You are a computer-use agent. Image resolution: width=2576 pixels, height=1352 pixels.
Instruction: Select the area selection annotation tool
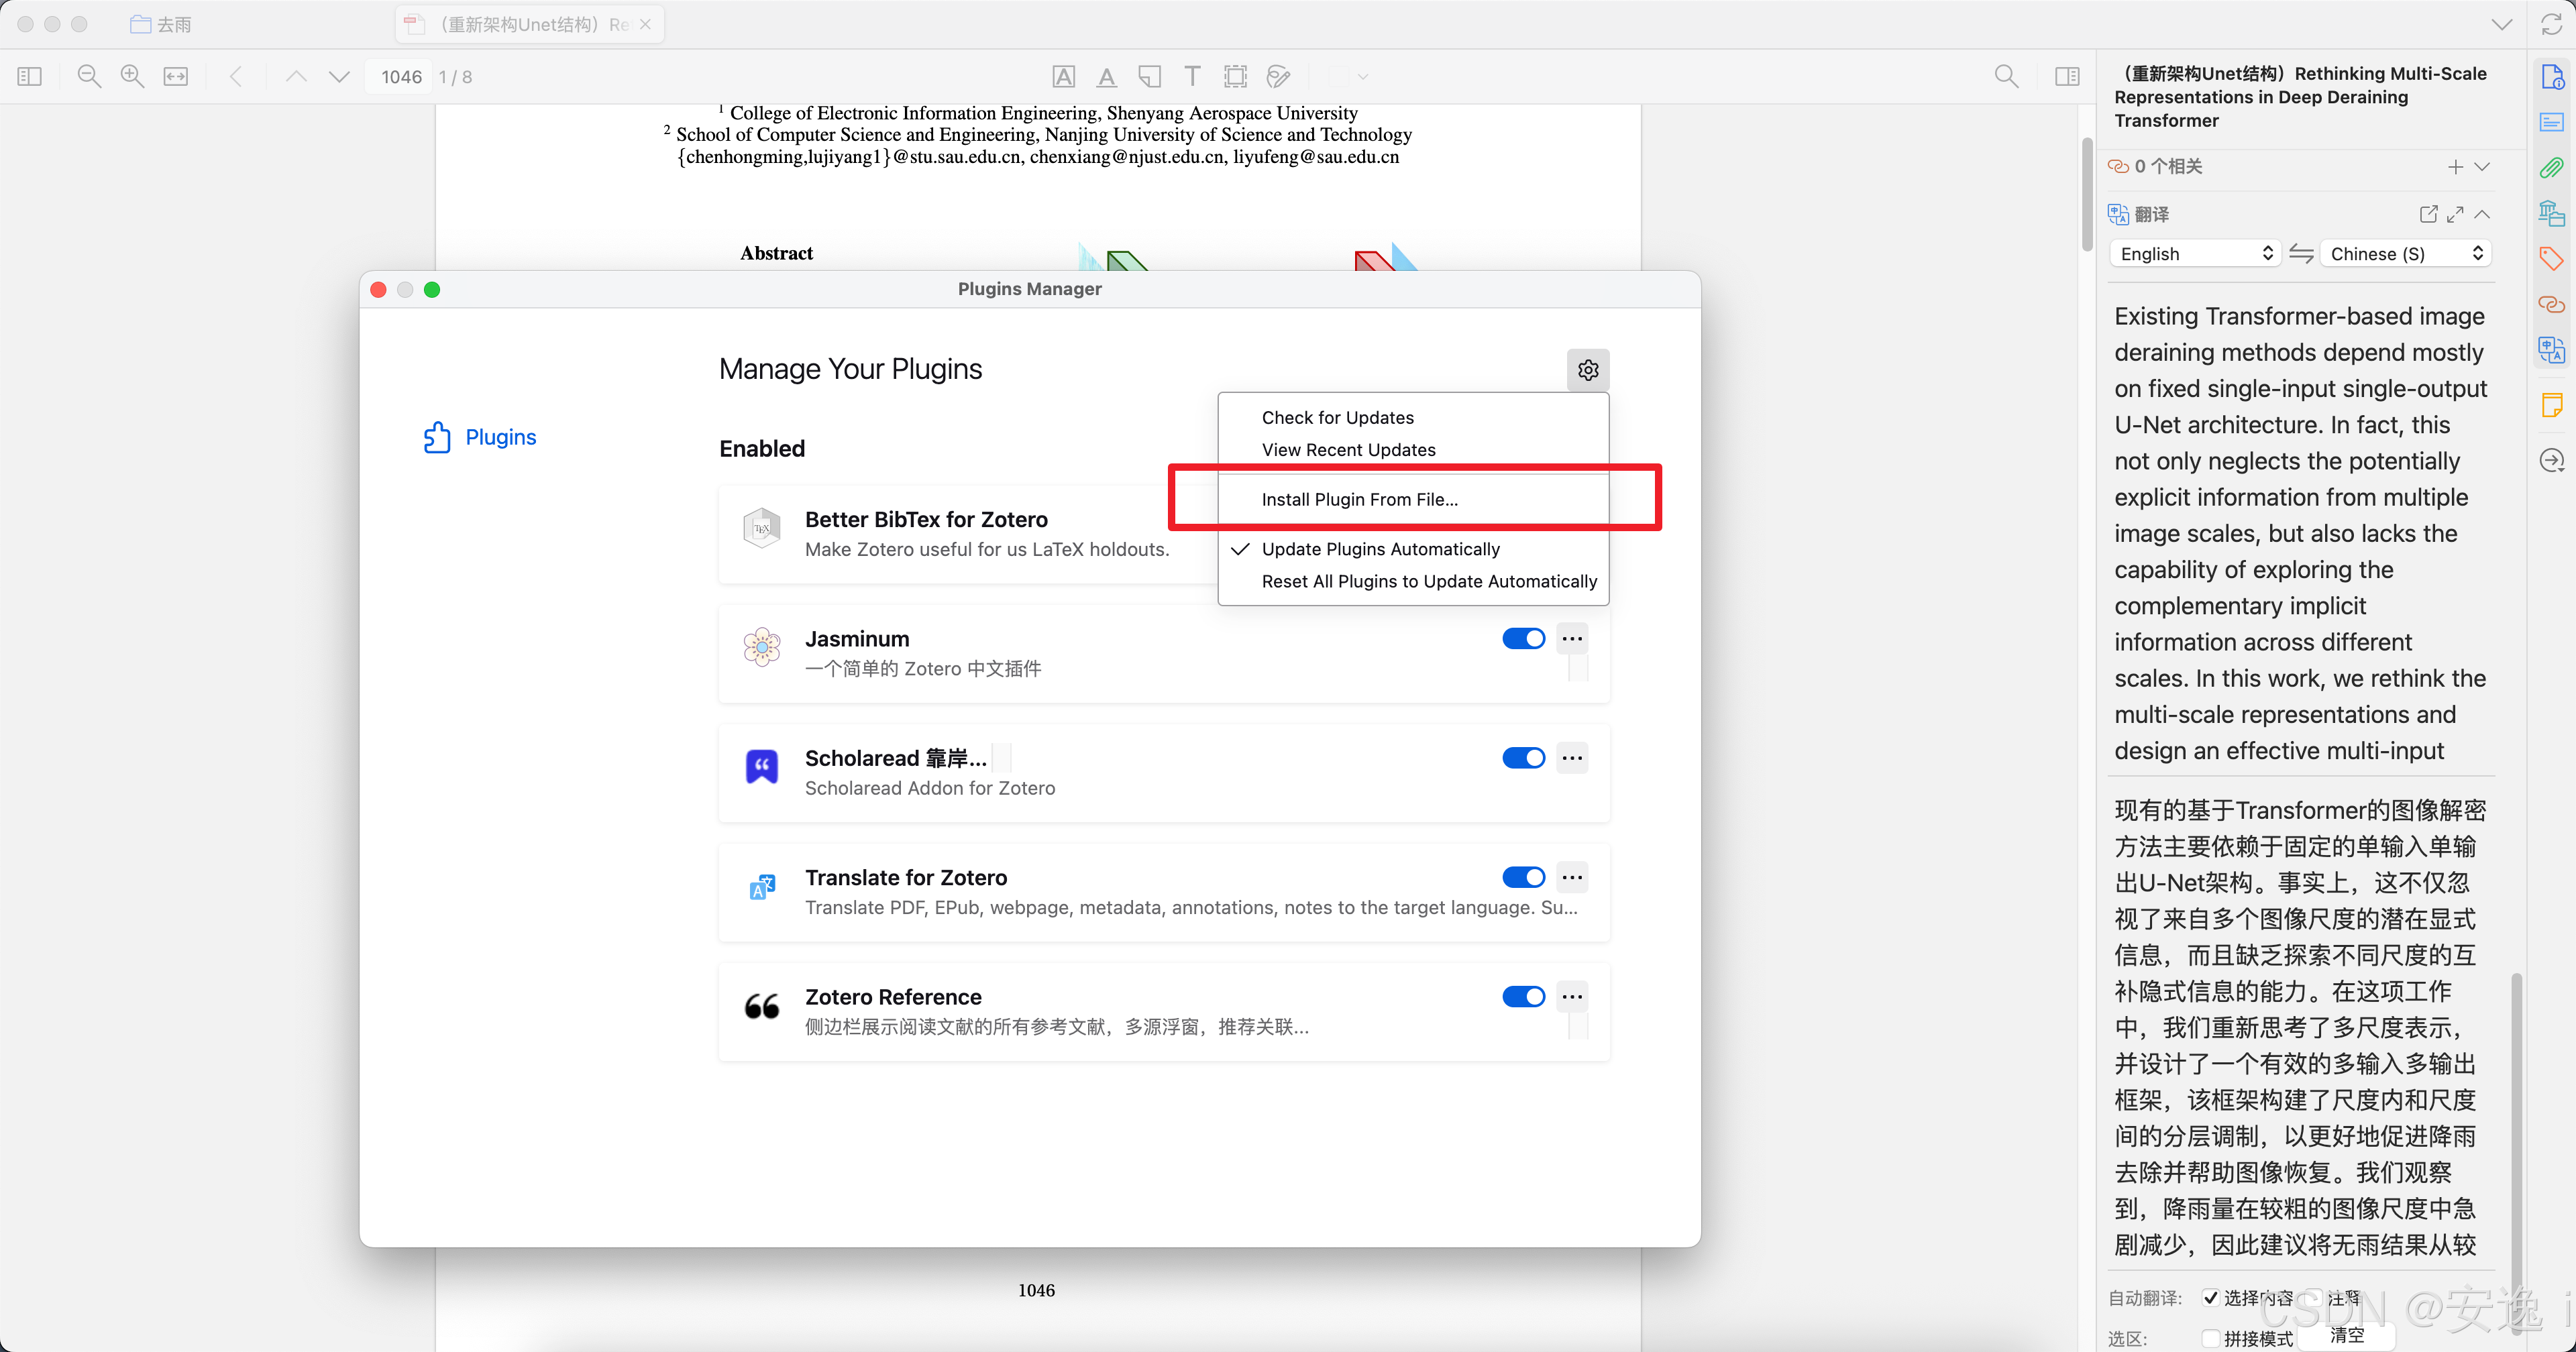[1236, 77]
